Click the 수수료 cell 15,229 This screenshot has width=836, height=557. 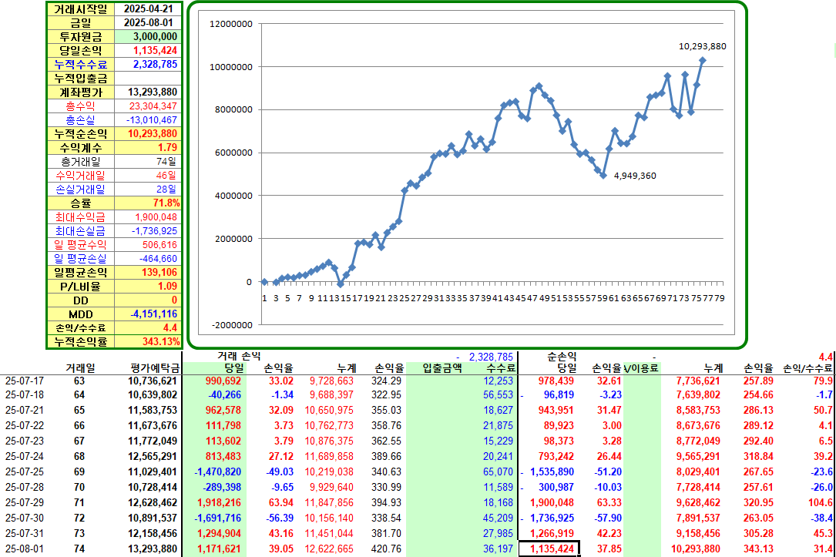(x=498, y=441)
